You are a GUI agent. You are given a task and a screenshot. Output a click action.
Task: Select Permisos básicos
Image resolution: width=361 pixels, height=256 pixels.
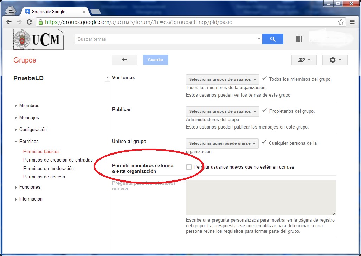coord(41,152)
